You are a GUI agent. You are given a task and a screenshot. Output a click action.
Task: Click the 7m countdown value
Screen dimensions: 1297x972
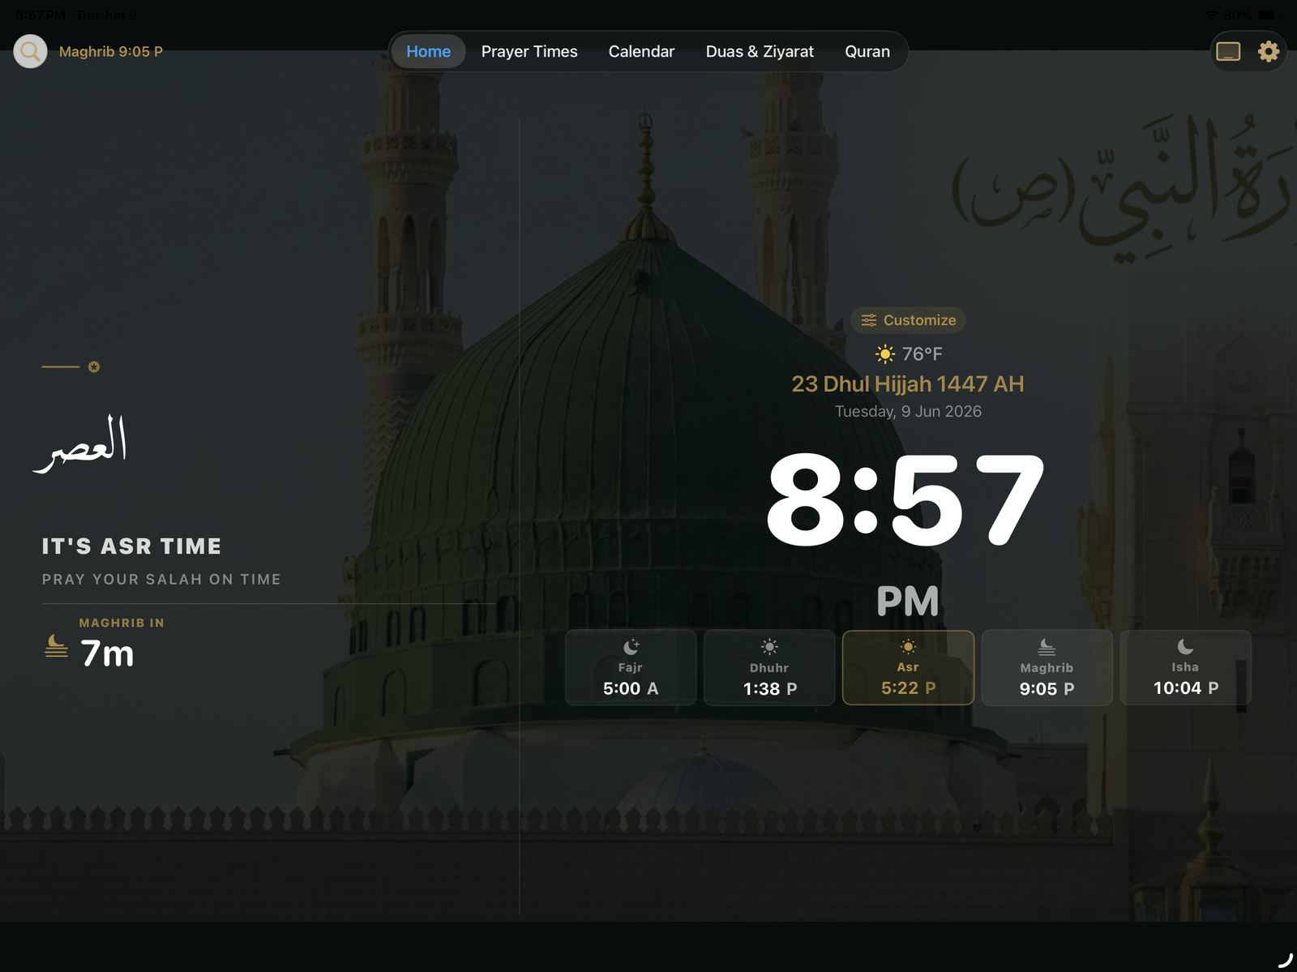(107, 653)
